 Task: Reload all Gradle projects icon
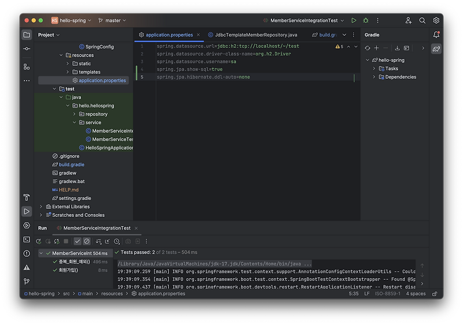[368, 48]
